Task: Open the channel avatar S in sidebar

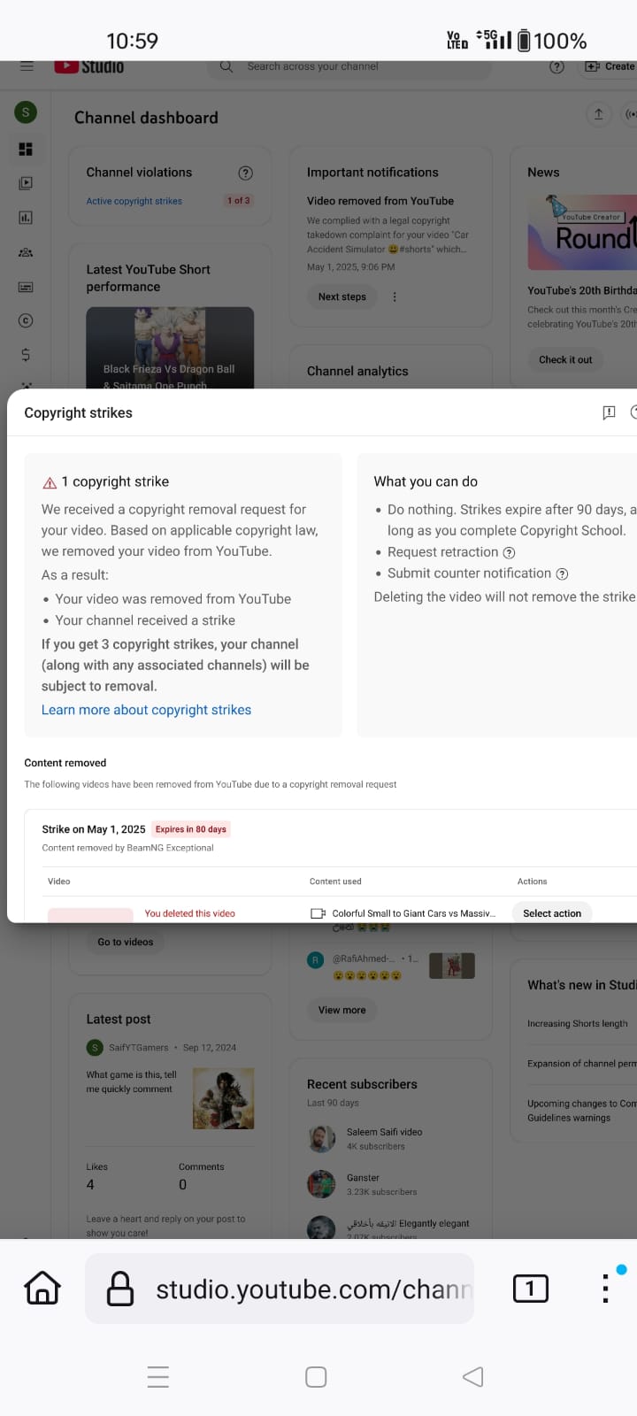Action: click(x=26, y=112)
